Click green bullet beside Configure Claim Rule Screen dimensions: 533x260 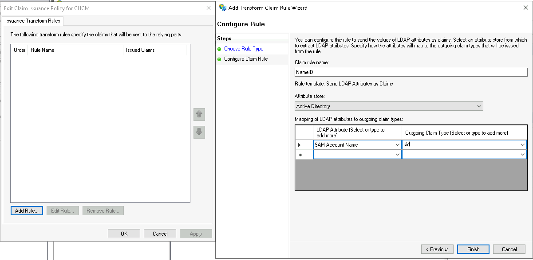pos(219,59)
